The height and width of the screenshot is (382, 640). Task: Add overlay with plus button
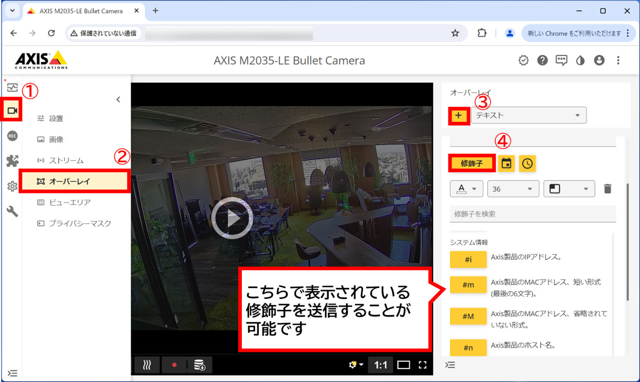[x=459, y=115]
